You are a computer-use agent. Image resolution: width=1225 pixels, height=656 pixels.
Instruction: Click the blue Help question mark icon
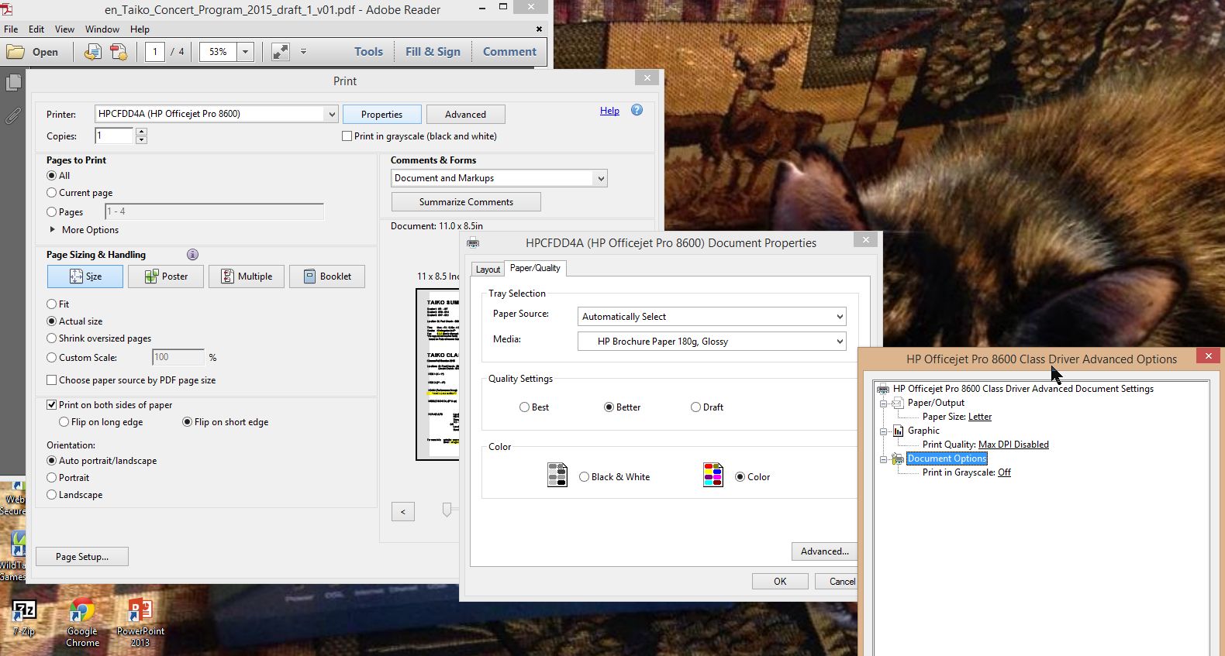637,110
